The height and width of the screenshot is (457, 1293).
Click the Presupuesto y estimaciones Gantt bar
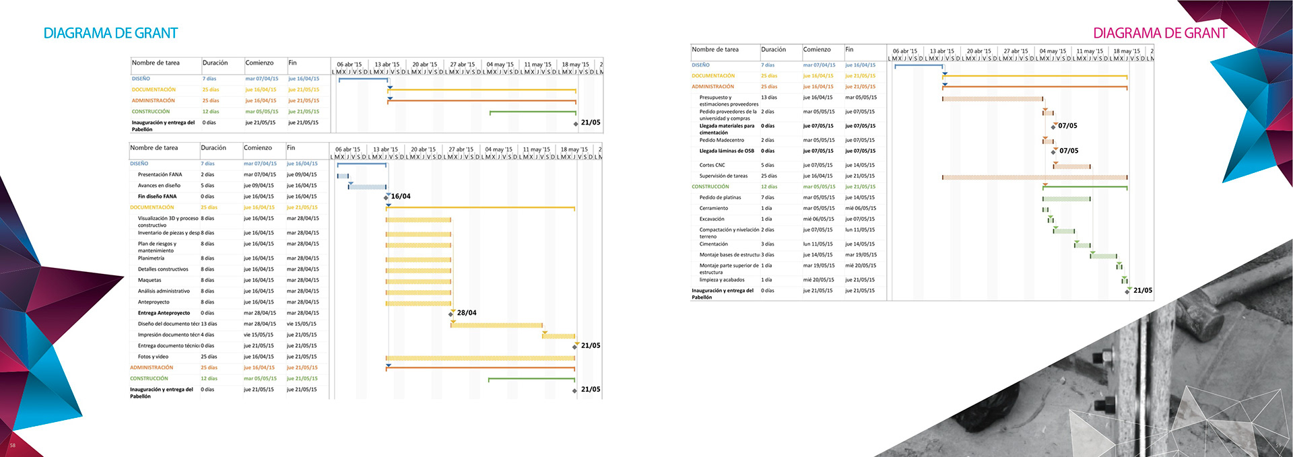coord(993,99)
